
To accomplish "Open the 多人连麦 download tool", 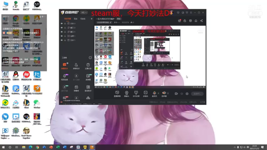I will click(x=76, y=77).
